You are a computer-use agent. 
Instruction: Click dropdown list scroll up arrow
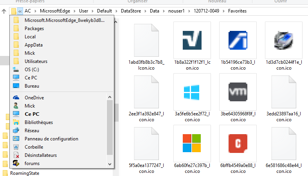110,97
